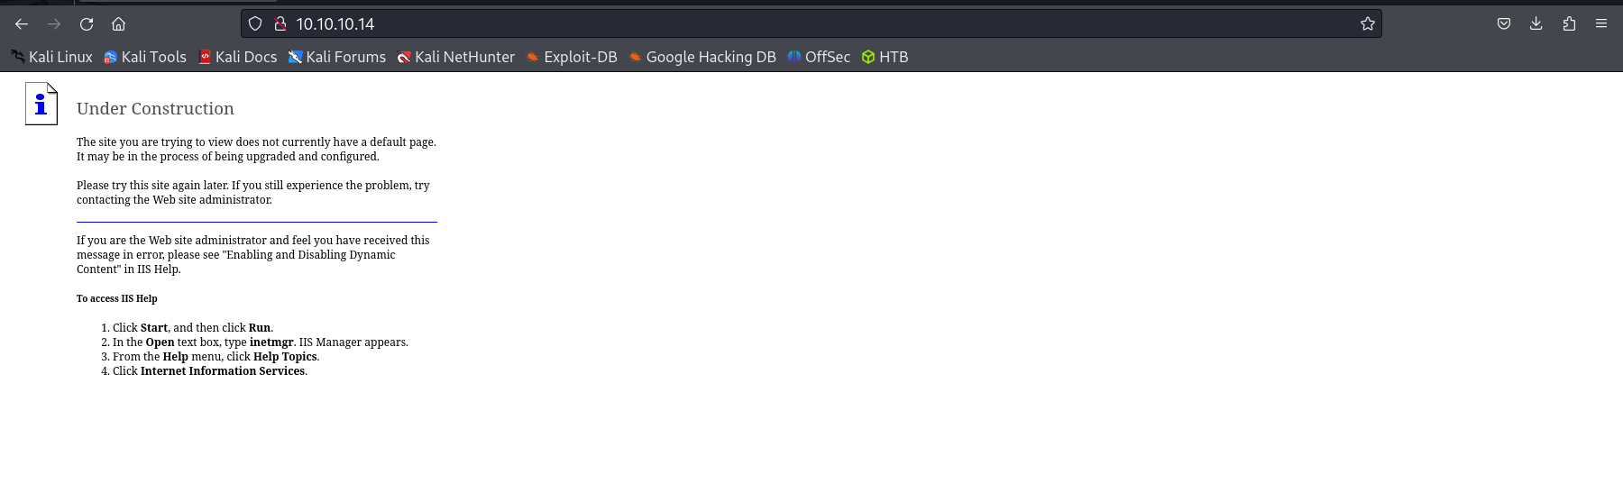Open the tracking protection shield icon
This screenshot has height=493, width=1623.
[x=255, y=24]
